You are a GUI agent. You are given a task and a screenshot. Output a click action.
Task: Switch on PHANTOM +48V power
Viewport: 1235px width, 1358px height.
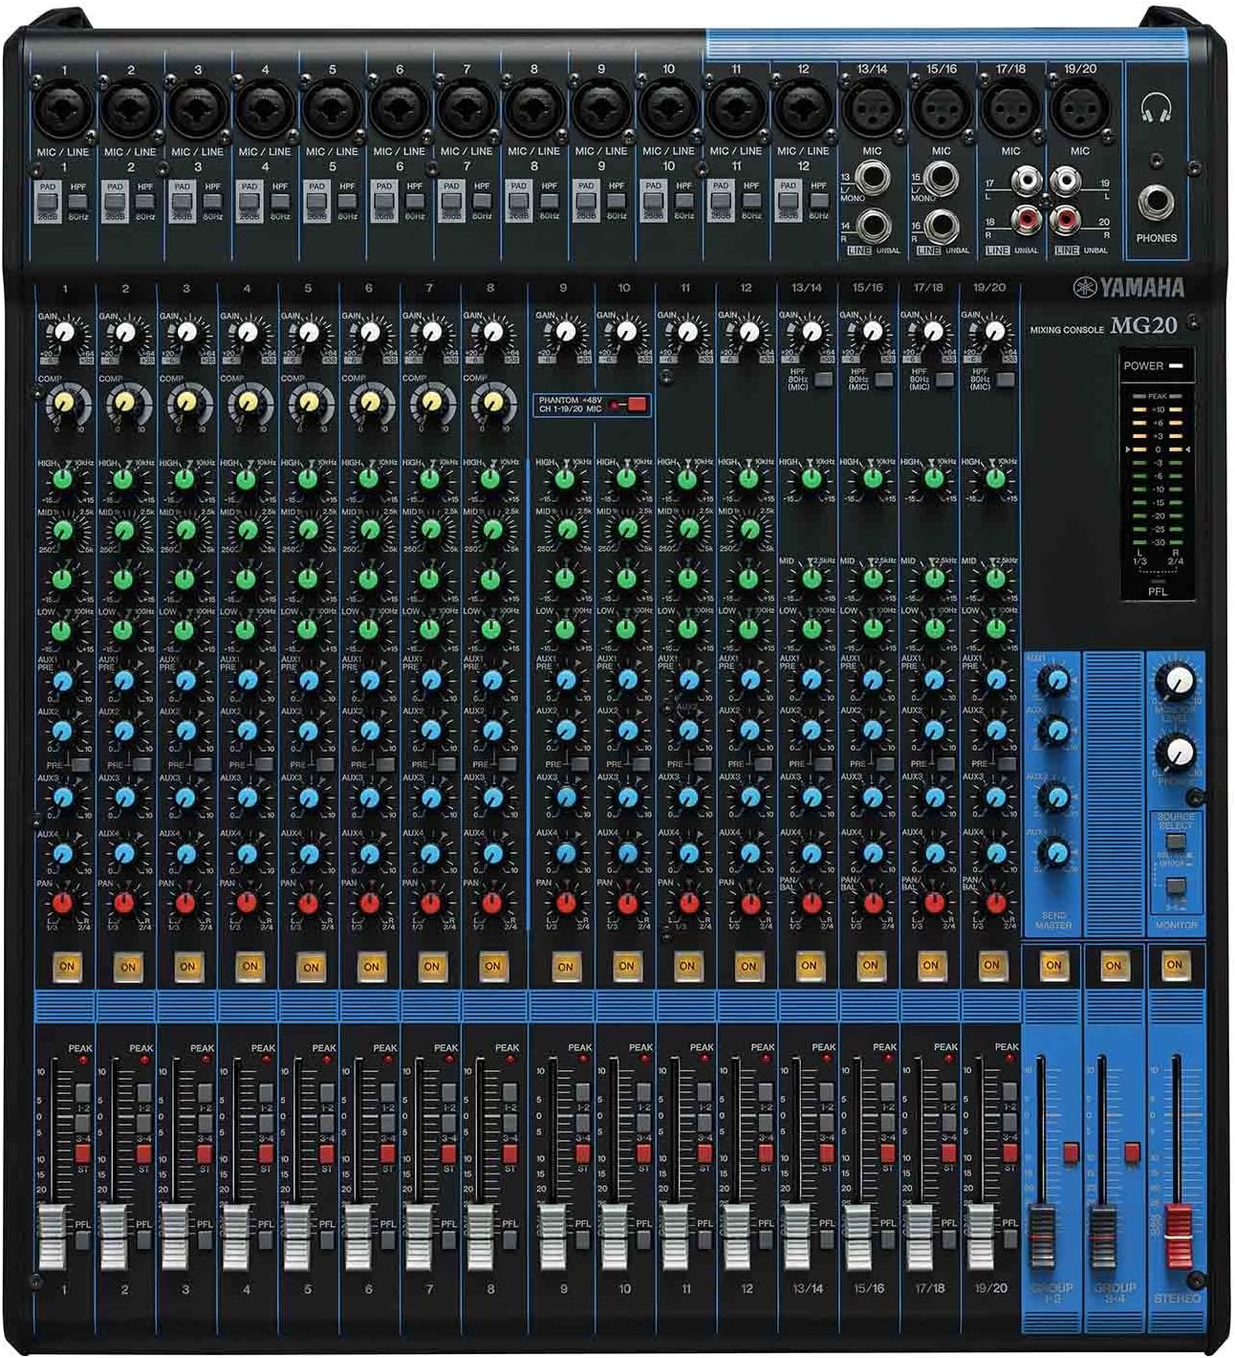pyautogui.click(x=637, y=405)
